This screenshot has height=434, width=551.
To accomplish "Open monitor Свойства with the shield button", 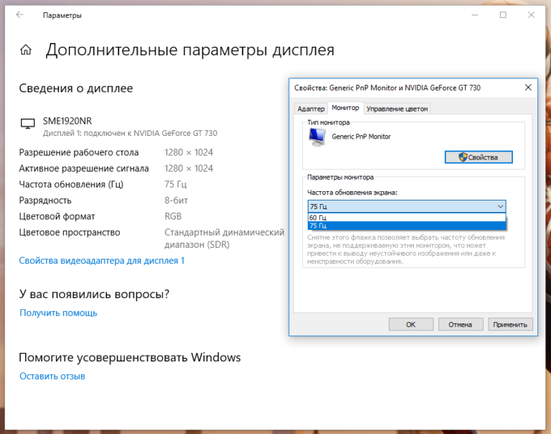I will [479, 157].
